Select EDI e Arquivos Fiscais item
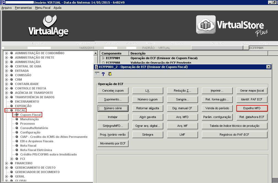The width and height of the screenshot is (278, 183). (x=37, y=141)
